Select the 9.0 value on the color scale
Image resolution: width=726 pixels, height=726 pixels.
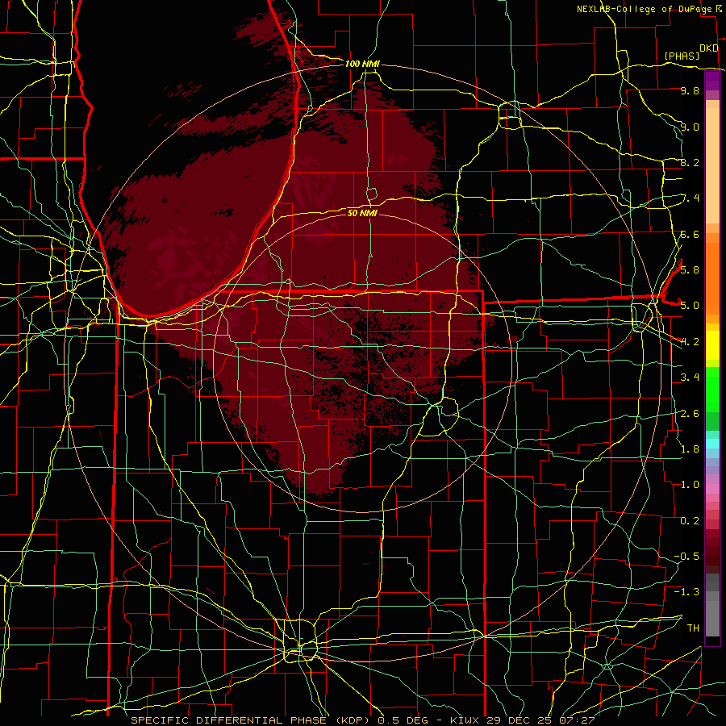point(690,127)
